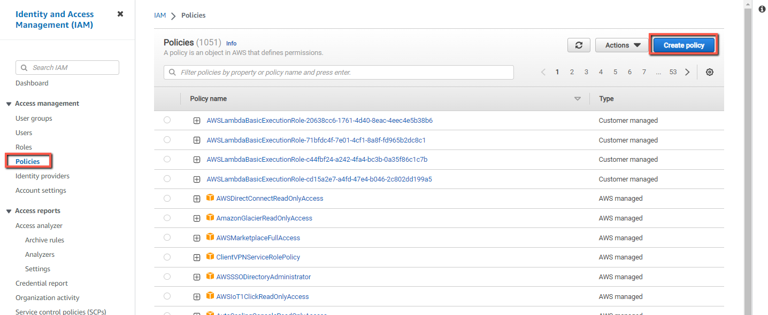Go to previous page of policies
768x315 pixels.
tap(543, 72)
